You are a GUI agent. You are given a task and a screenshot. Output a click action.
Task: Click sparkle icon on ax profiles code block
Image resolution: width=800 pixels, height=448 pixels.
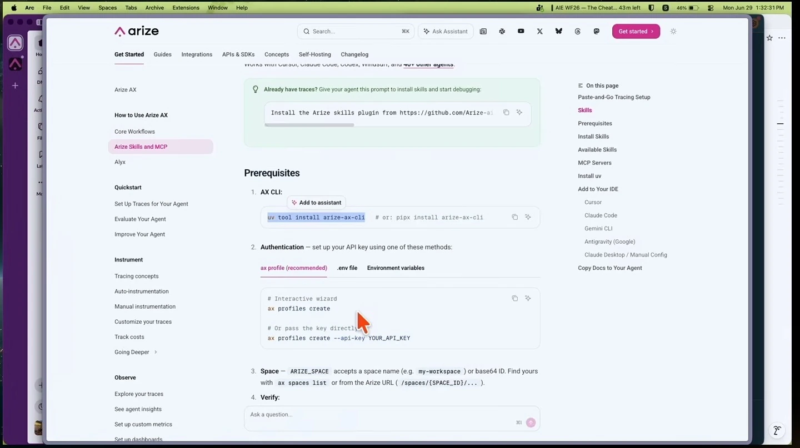click(x=528, y=298)
